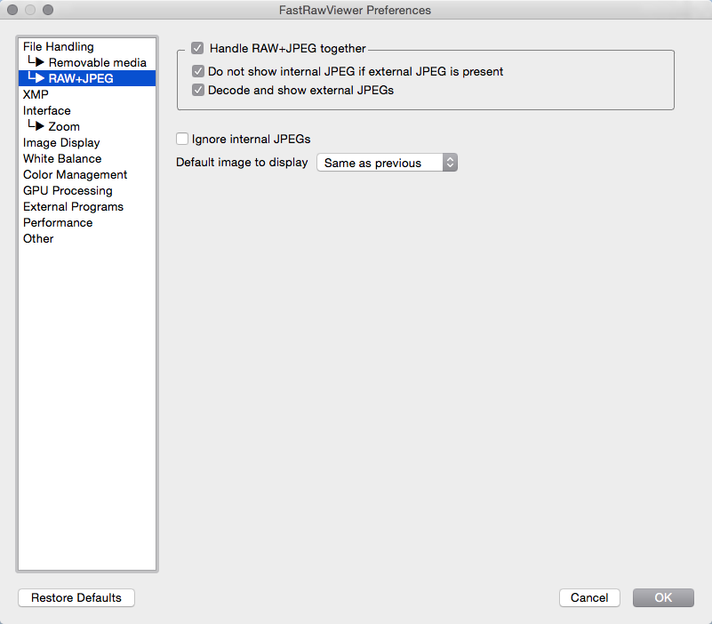Select RAW+JPEG subsection

pyautogui.click(x=87, y=78)
